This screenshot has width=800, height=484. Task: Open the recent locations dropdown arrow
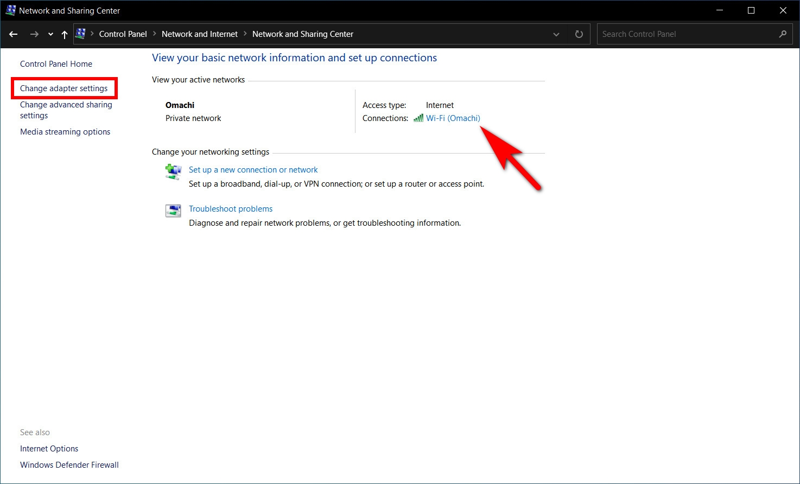click(x=50, y=34)
